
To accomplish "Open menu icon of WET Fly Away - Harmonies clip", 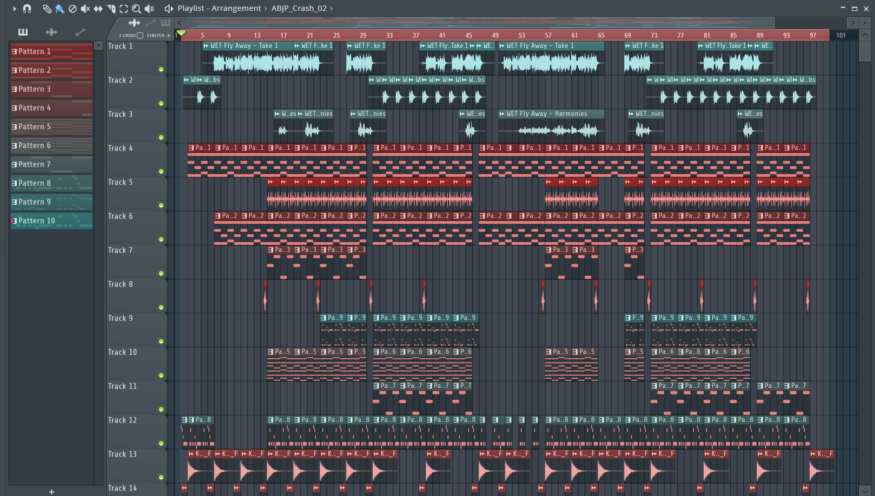I will (x=502, y=114).
